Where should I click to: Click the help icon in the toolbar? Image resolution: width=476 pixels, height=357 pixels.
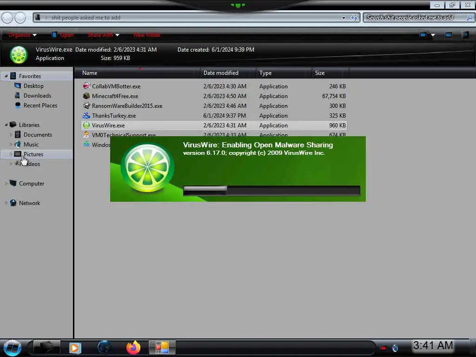465,35
